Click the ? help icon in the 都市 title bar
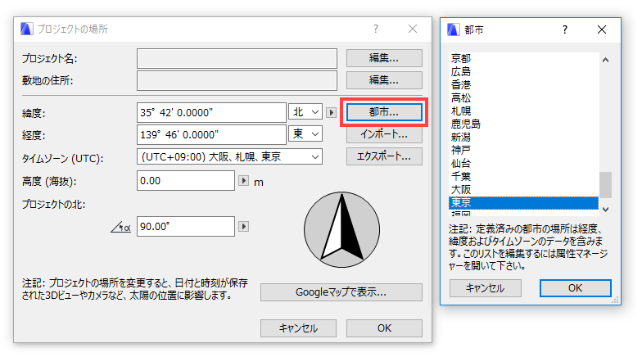The image size is (642, 357). (565, 29)
